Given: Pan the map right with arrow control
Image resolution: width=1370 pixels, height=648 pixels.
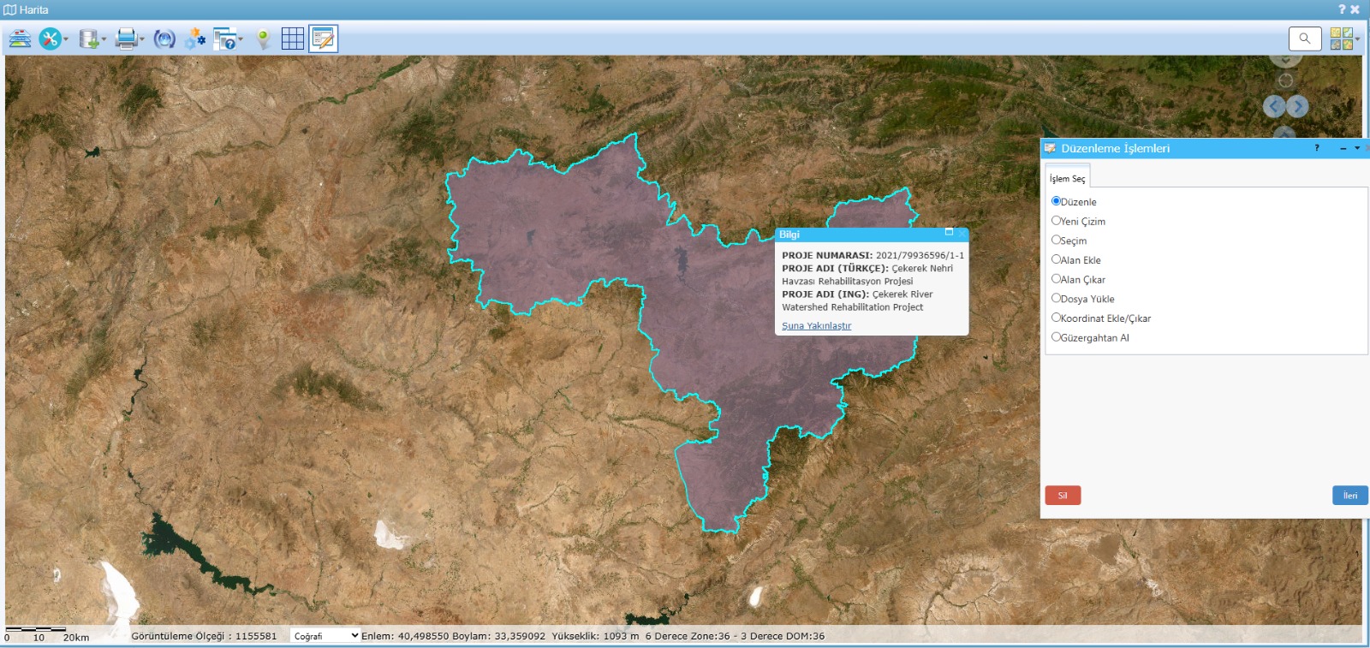Looking at the screenshot, I should [1299, 106].
